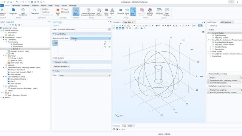Open the Variables dropdown in ribbon
242x136 pixels.
[x=45, y=9]
